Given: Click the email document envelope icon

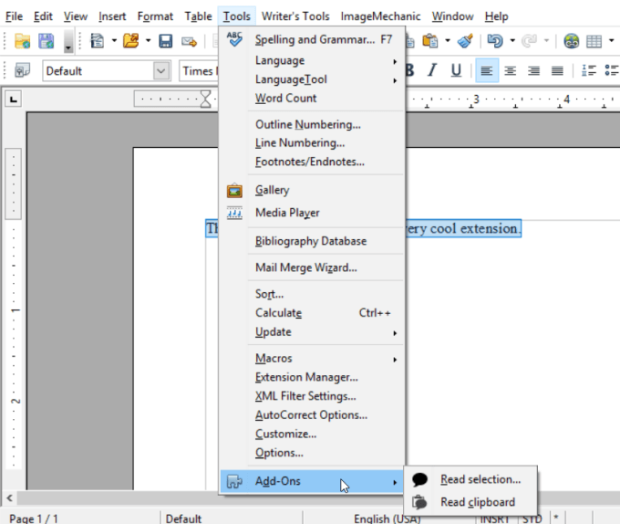Looking at the screenshot, I should 189,41.
